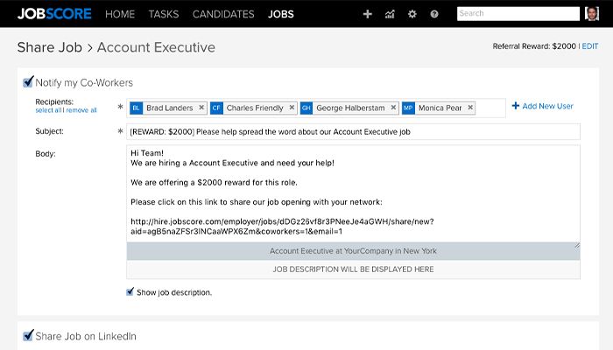Click select all recipients link

[48, 110]
